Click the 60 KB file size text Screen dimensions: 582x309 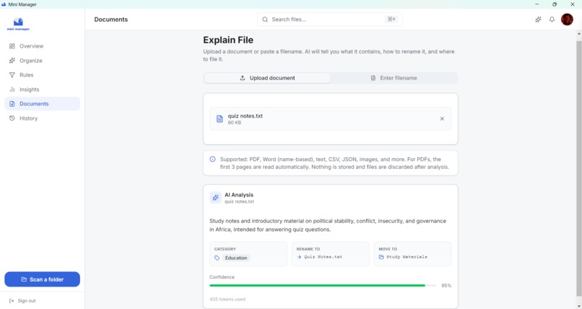(234, 123)
